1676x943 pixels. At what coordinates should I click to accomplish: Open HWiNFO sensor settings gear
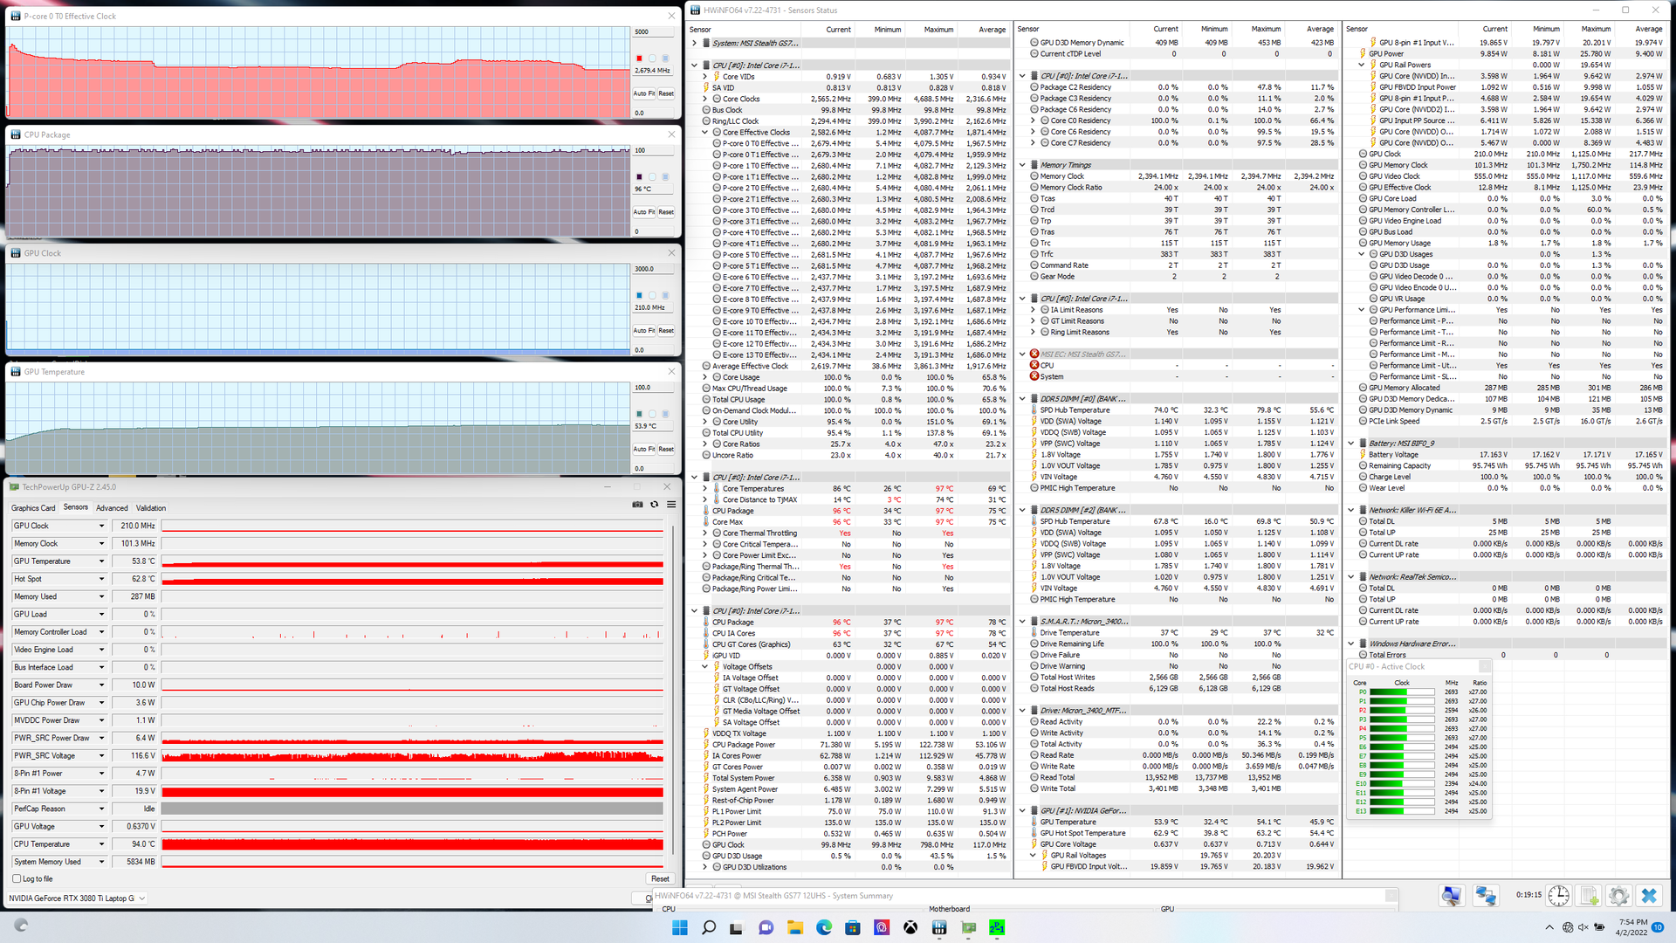pos(1618,896)
